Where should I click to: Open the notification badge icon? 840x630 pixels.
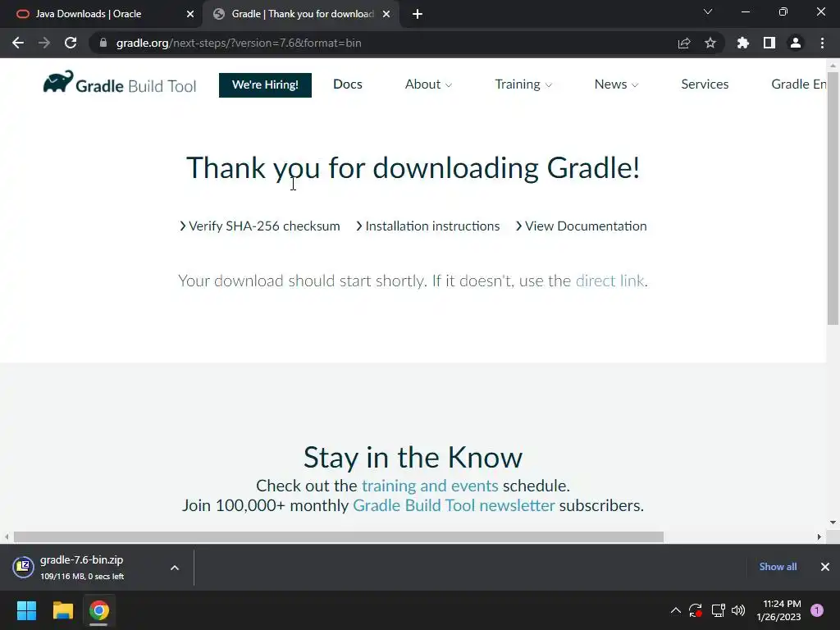coord(817,610)
